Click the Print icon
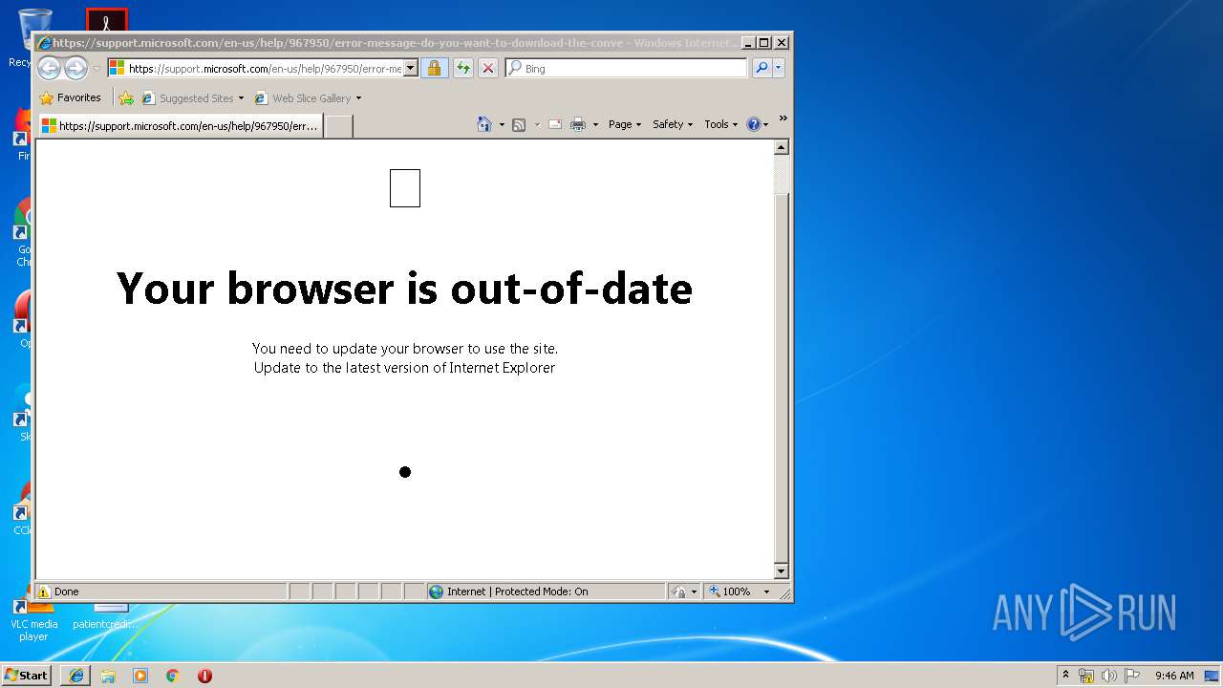The image size is (1223, 688). [x=578, y=124]
